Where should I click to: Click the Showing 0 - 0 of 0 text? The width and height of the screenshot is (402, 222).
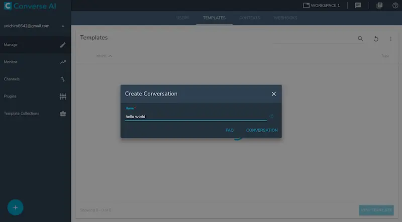point(95,210)
